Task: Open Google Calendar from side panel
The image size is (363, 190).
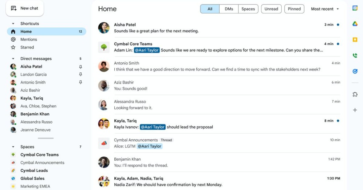Action: [x=355, y=8]
